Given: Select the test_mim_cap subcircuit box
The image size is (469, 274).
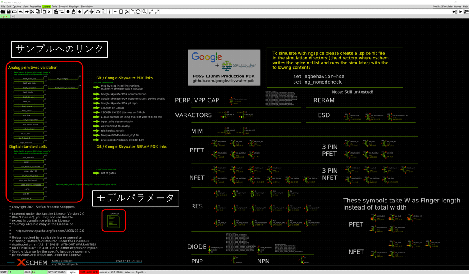Looking at the screenshot, I should click(x=29, y=79).
